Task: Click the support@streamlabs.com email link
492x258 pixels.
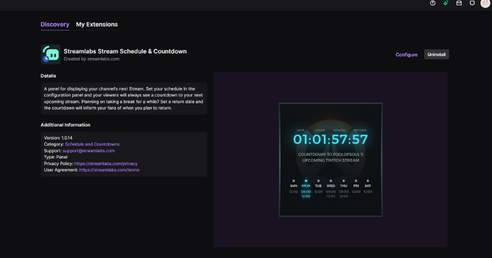Action: 89,151
